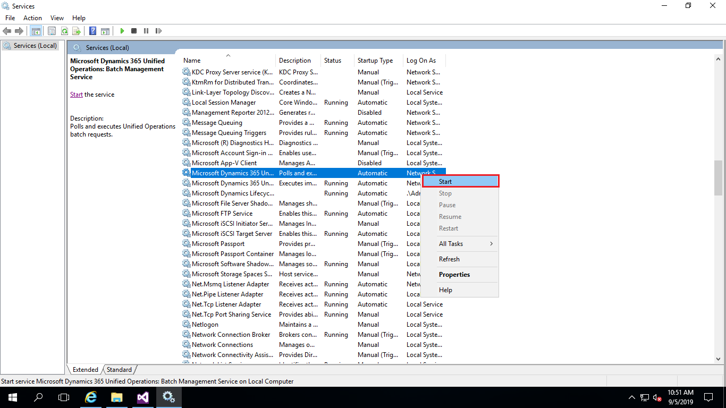Click the muted volume tray icon
The height and width of the screenshot is (408, 726).
657,397
